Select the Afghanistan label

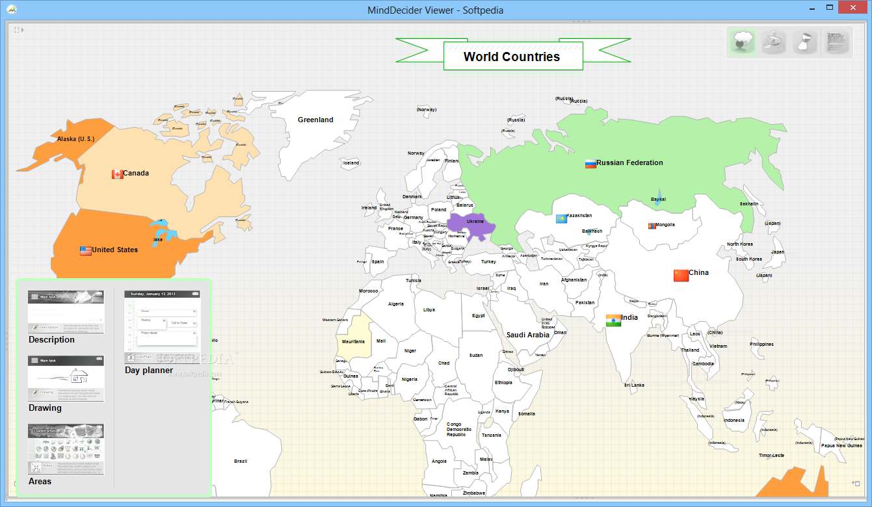click(574, 279)
